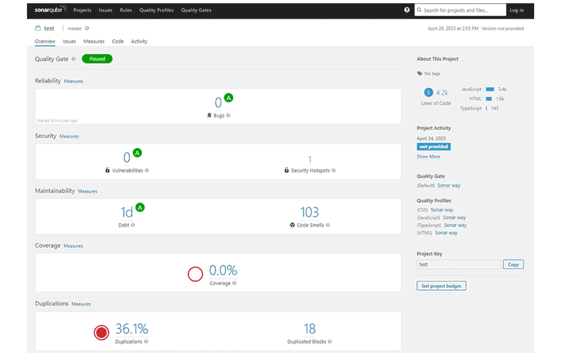This screenshot has height=353, width=571.
Task: Click the blue Lines of Code circle icon
Action: click(428, 92)
